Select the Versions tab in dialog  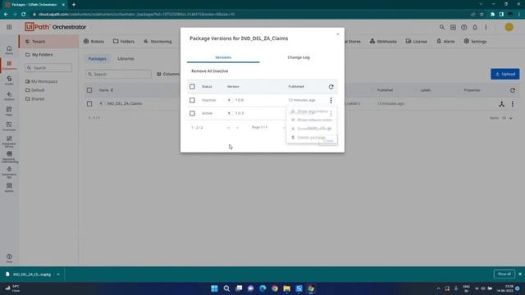tap(223, 57)
